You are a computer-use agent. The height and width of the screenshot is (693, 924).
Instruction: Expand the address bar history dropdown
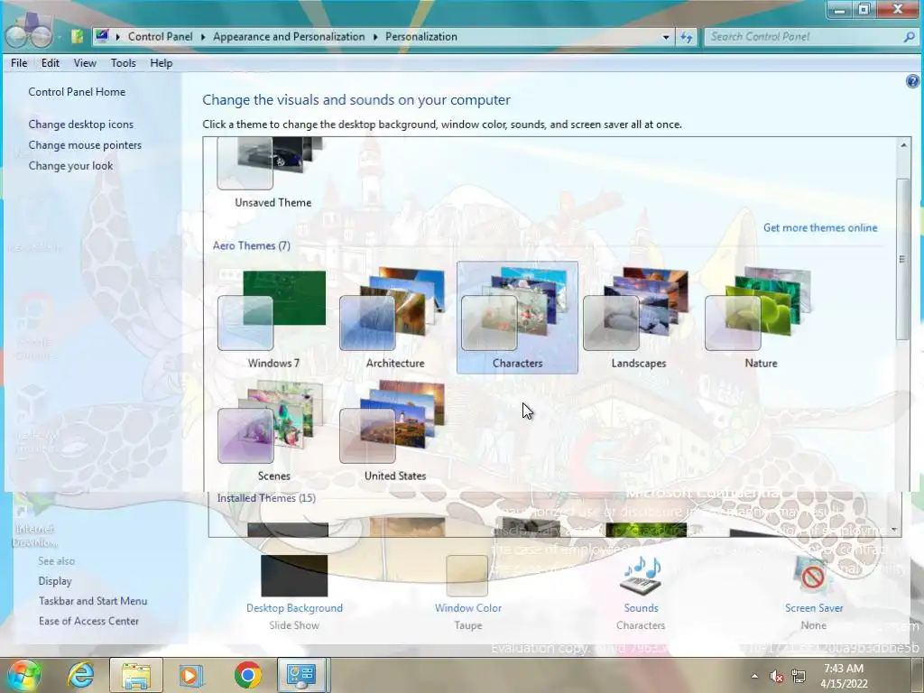pyautogui.click(x=666, y=37)
